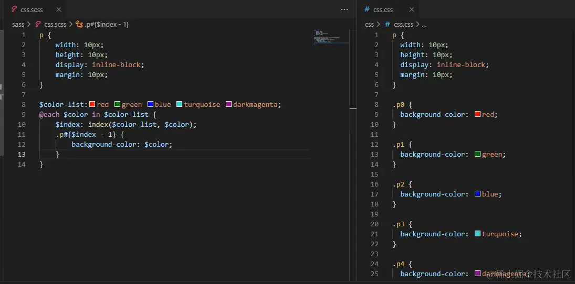Open blue swatch in .p2 rule
This screenshot has width=575, height=284.
[477, 193]
